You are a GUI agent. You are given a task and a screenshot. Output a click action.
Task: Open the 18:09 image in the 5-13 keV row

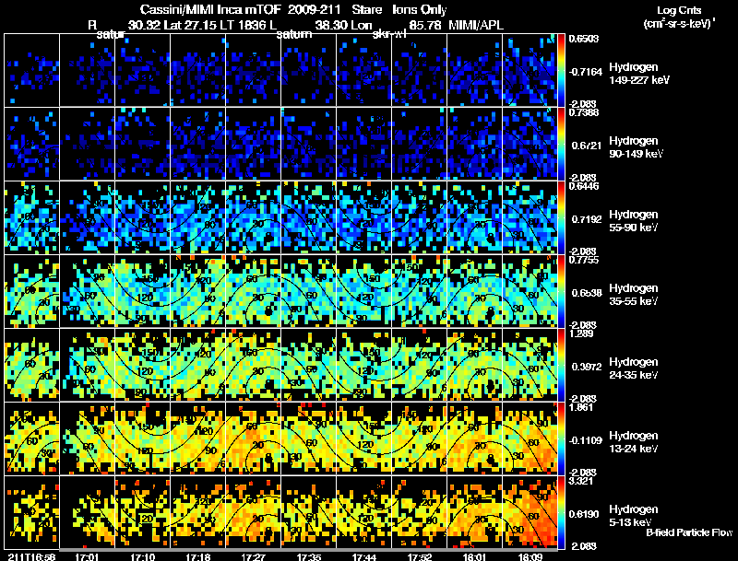coord(530,512)
